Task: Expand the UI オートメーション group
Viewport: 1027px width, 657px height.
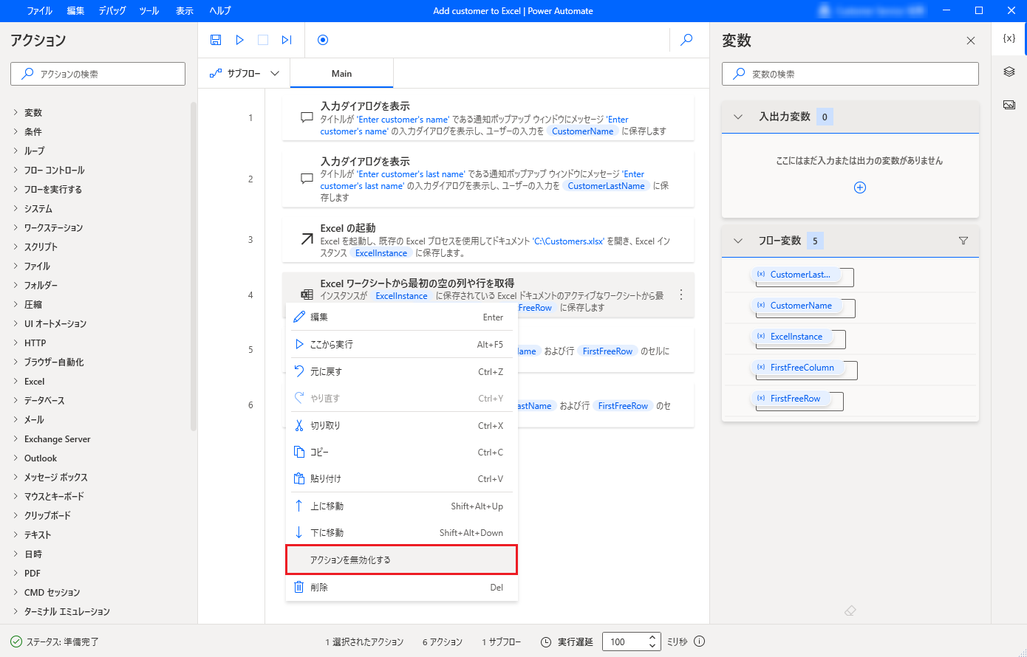Action: pos(16,323)
